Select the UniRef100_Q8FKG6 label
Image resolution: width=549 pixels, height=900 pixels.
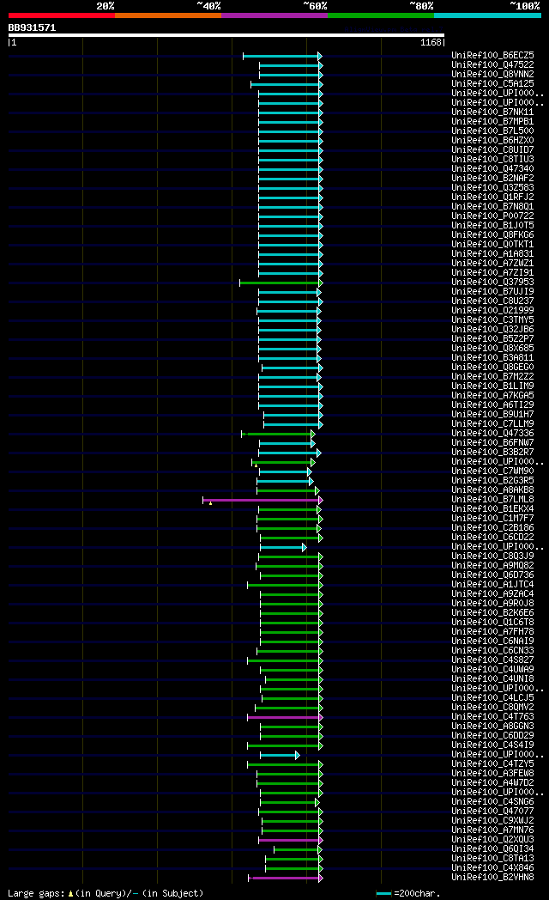(x=492, y=234)
